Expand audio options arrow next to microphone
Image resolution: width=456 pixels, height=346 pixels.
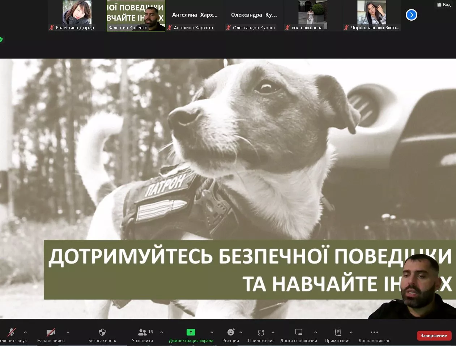[x=25, y=332]
